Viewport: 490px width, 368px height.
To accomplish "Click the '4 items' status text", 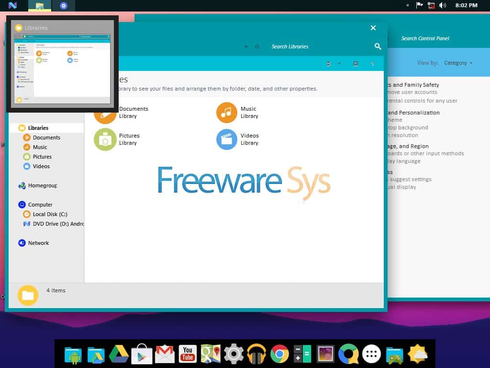I will (x=56, y=290).
